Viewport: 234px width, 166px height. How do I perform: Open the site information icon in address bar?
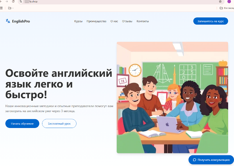(x=21, y=2)
